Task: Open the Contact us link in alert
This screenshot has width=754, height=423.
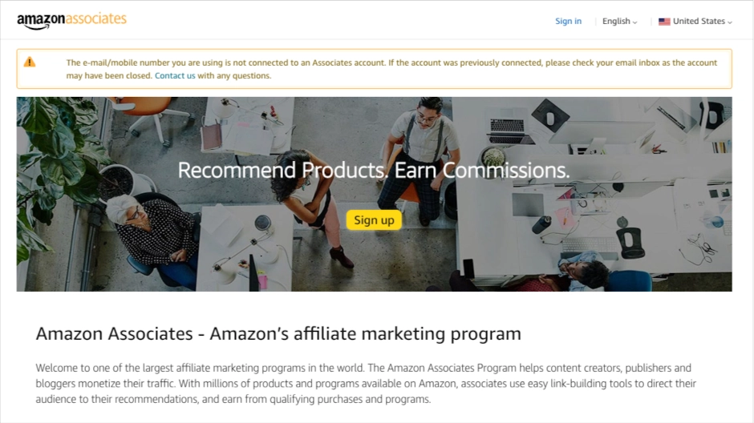Action: [x=175, y=75]
